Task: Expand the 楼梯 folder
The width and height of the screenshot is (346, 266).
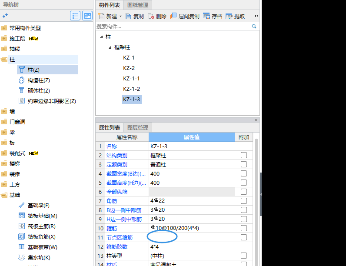Action: [4, 164]
